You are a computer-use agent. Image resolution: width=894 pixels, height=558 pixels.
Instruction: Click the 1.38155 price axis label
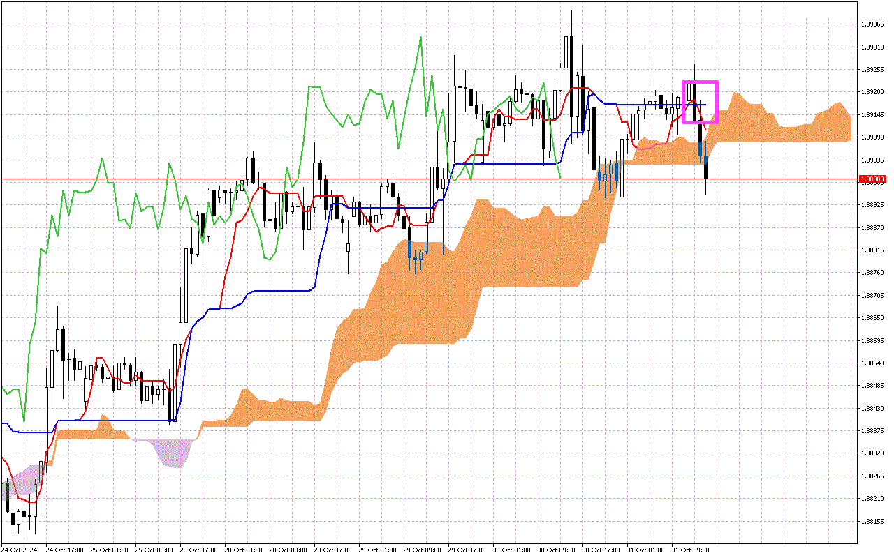873,522
